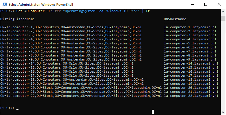226x115 pixels.
Task: Click the CN=la-computer-3 distinguished name row
Action: pos(71,35)
